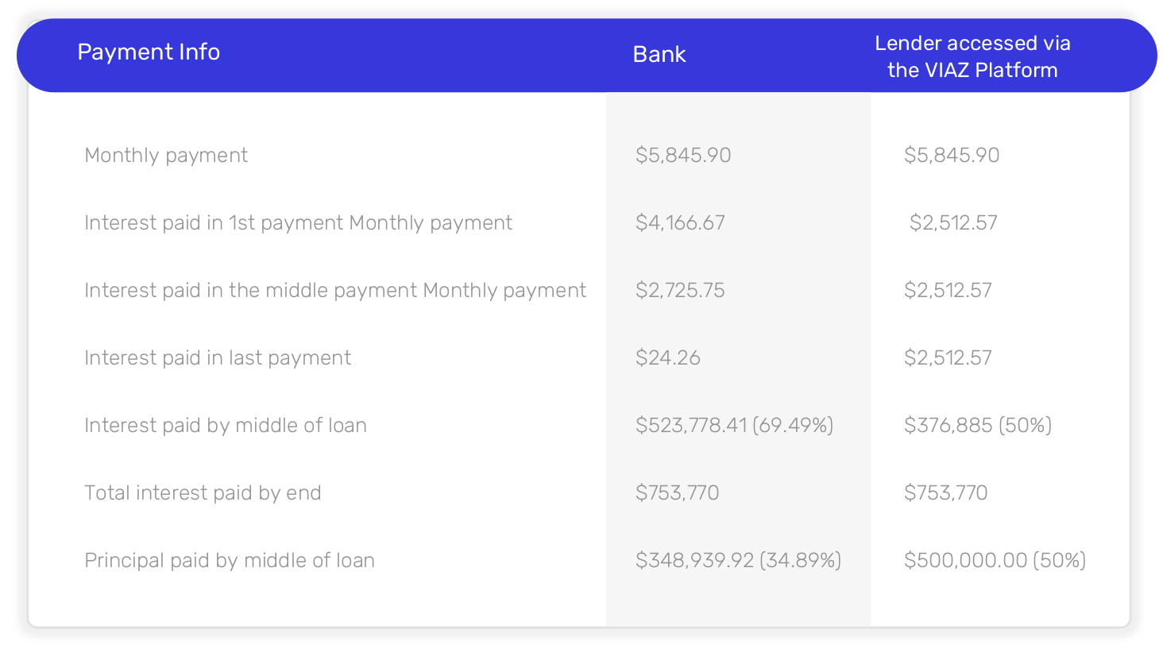Click the VIAZ monthly payment $5,845.90 value
Viewport: 1163px width, 649px height.
click(952, 155)
